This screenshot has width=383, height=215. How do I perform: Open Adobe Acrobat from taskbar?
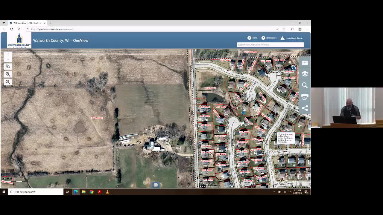point(99,192)
